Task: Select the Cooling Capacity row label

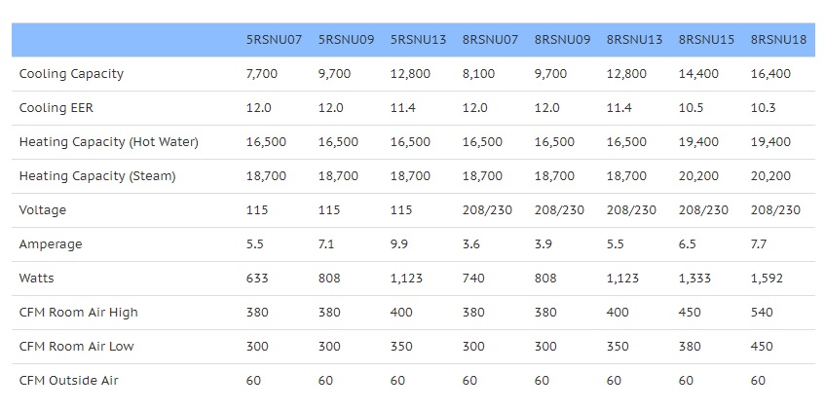Action: [71, 74]
